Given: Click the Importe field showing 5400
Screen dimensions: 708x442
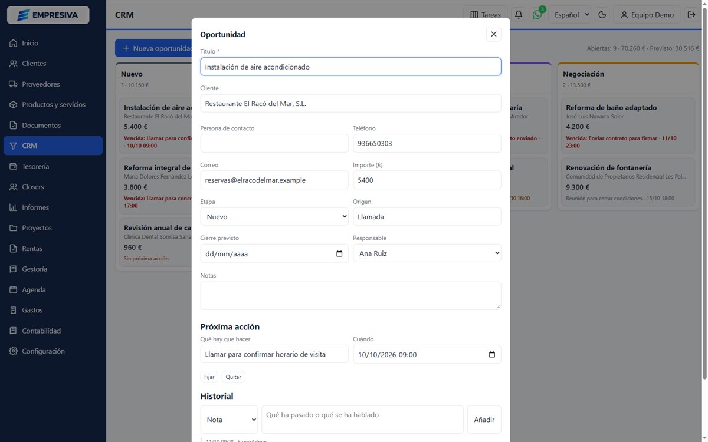Looking at the screenshot, I should click(x=427, y=180).
